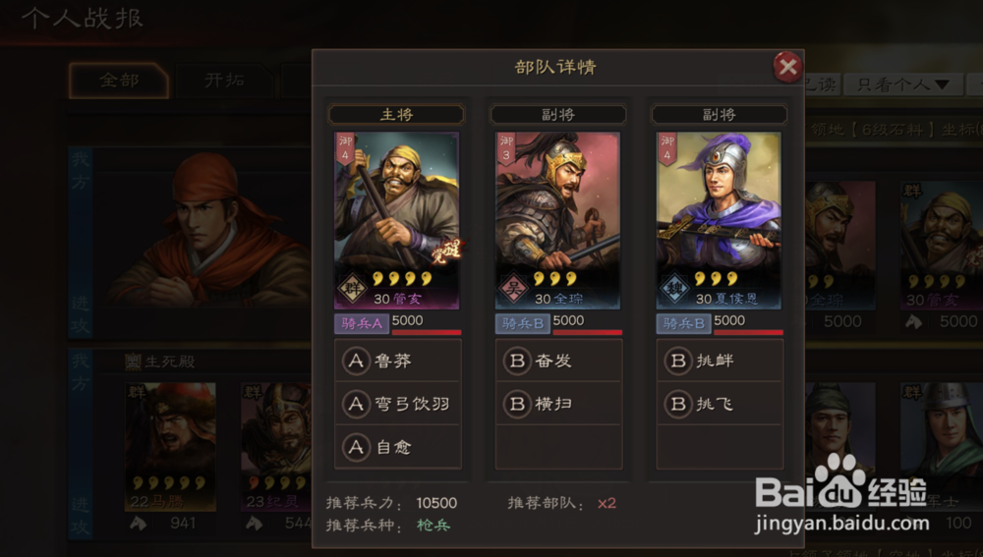Open 夏侯恩 deputy general card
The image size is (983, 557).
pos(719,221)
